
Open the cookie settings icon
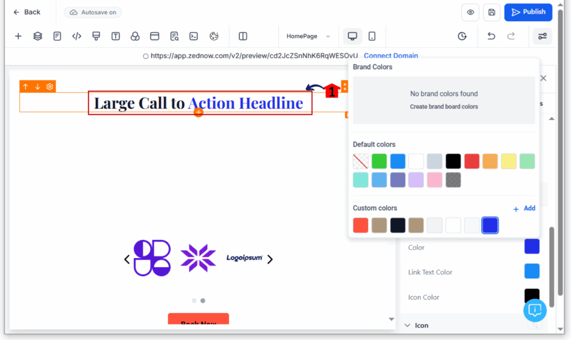[x=214, y=36]
